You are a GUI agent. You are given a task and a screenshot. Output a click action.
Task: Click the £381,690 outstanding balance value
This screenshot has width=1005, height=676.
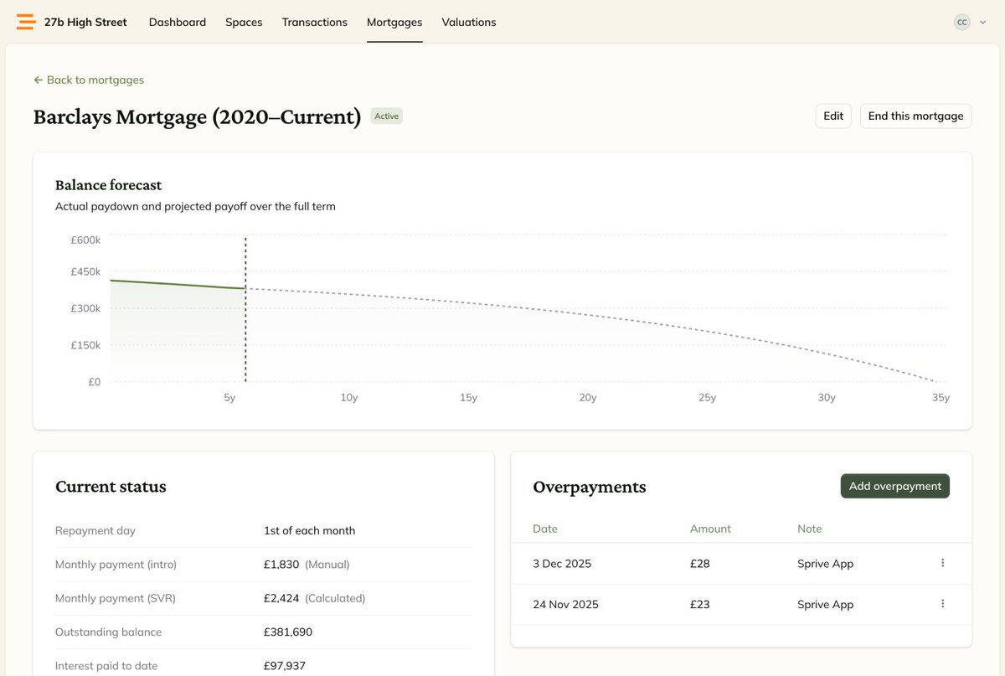click(288, 632)
